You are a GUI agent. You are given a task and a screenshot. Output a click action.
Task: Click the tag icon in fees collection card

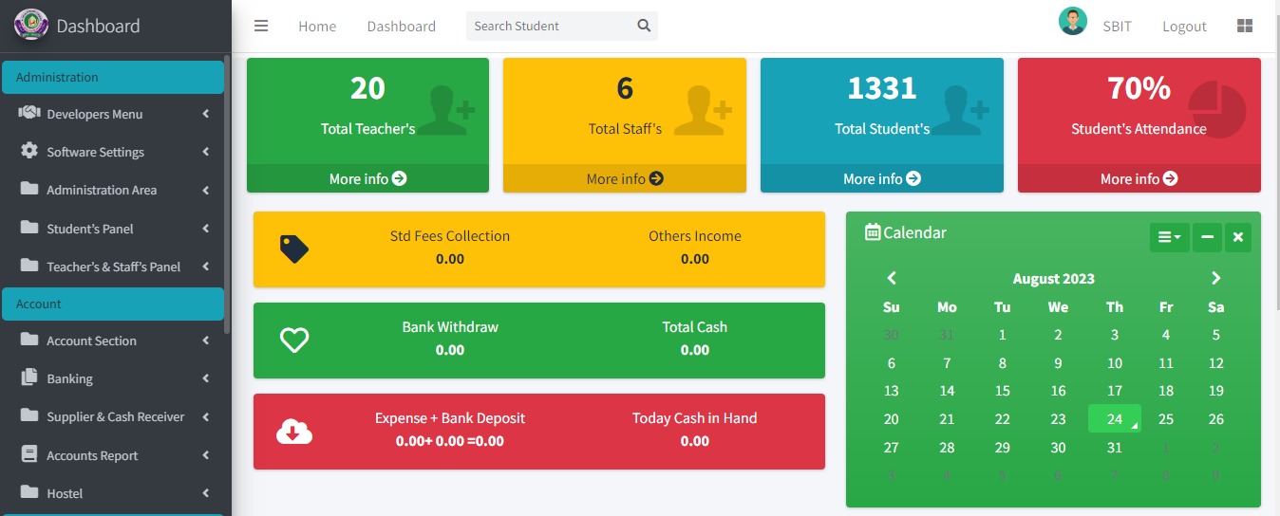[294, 249]
